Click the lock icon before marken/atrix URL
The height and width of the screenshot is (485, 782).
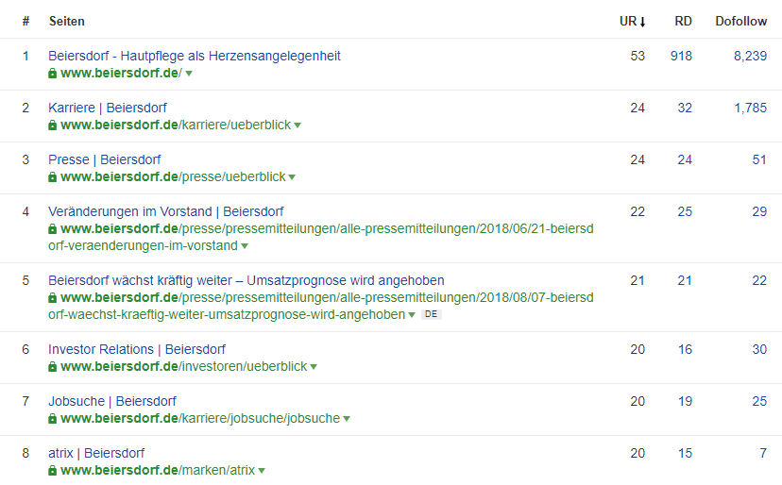coord(52,470)
